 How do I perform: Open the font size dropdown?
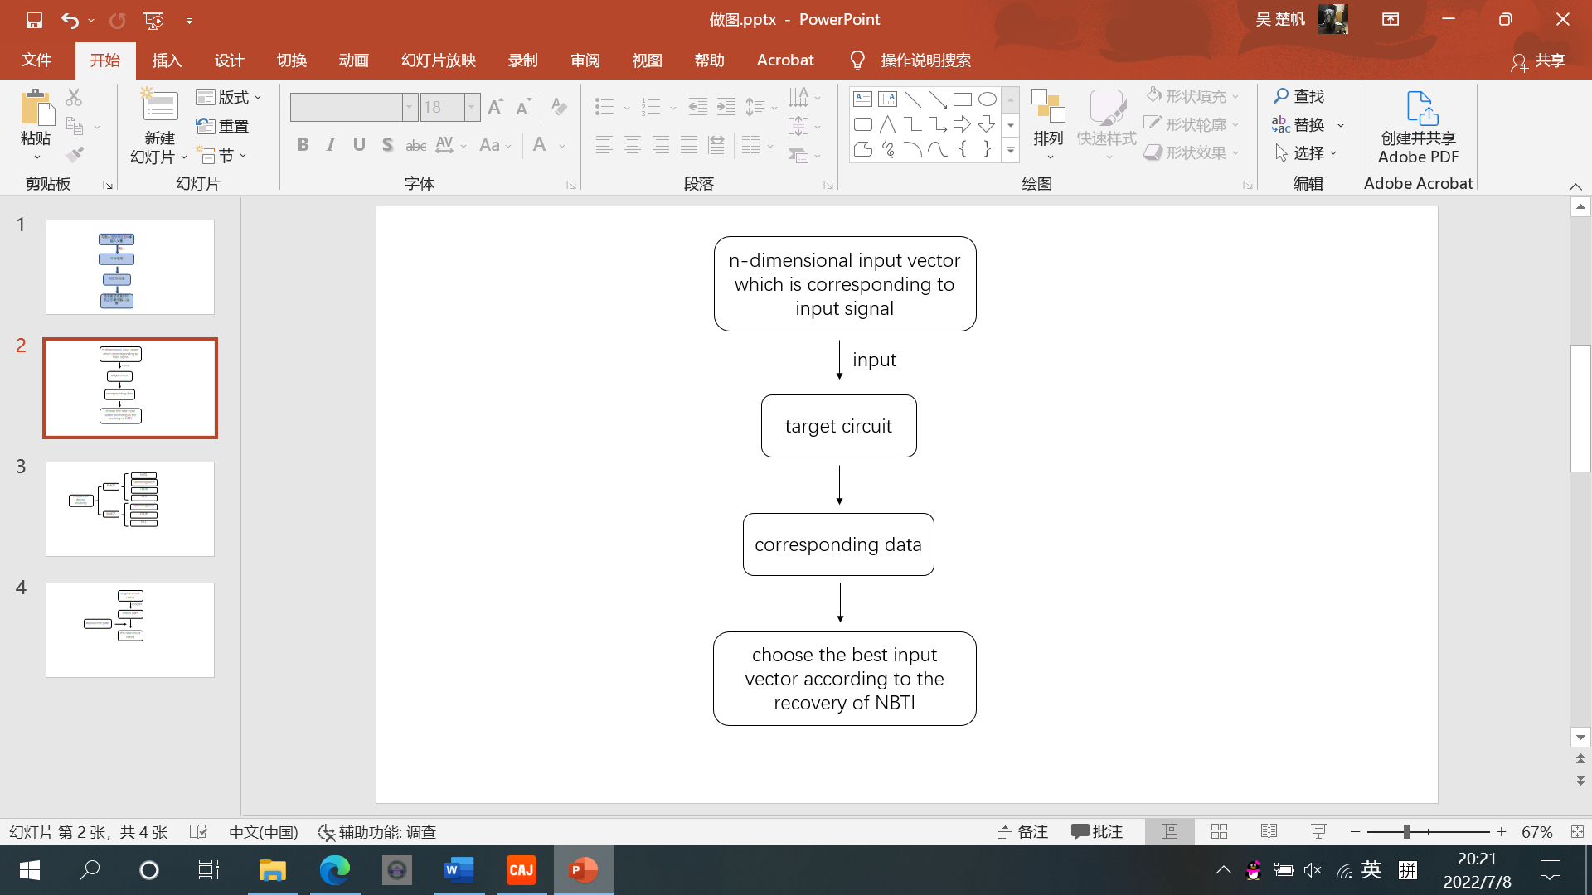point(472,107)
